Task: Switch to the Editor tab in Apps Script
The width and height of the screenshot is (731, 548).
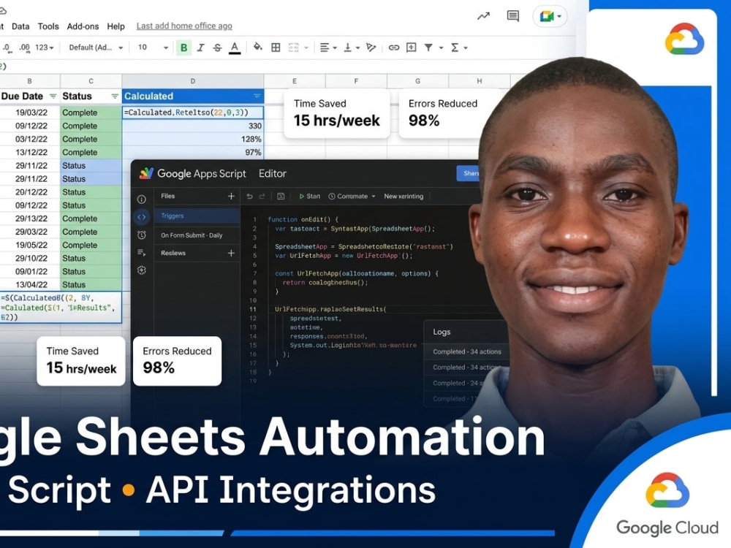Action: [272, 173]
